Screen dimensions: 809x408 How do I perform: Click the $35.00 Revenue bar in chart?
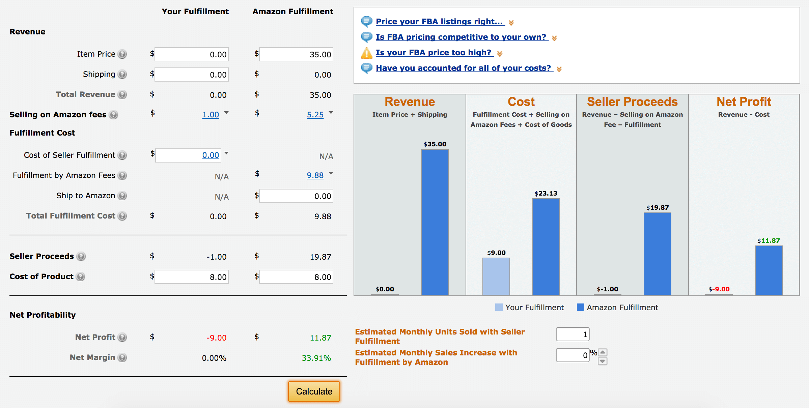tap(435, 222)
